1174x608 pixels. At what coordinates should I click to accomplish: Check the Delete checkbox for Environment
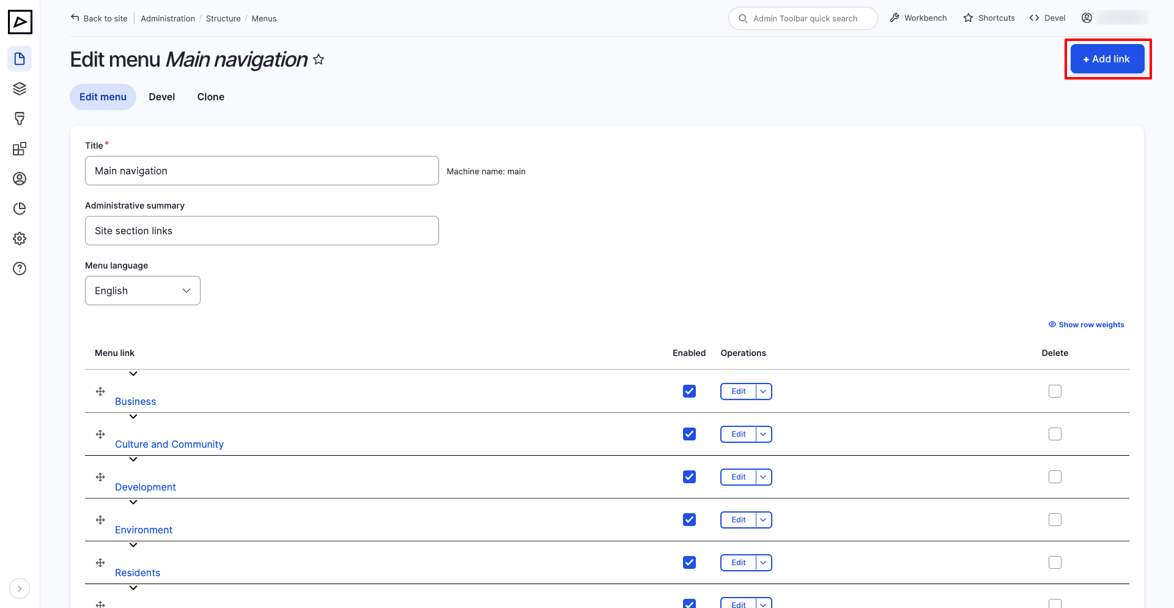1055,519
